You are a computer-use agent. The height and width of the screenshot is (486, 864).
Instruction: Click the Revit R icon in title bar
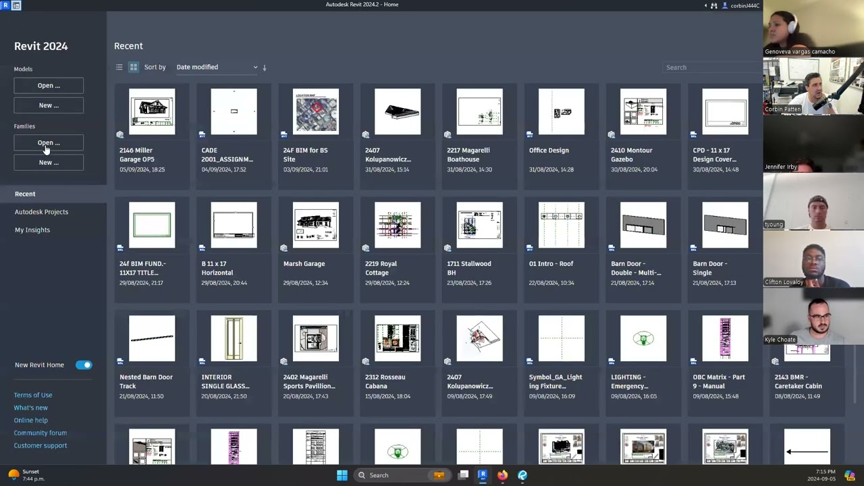(x=5, y=5)
